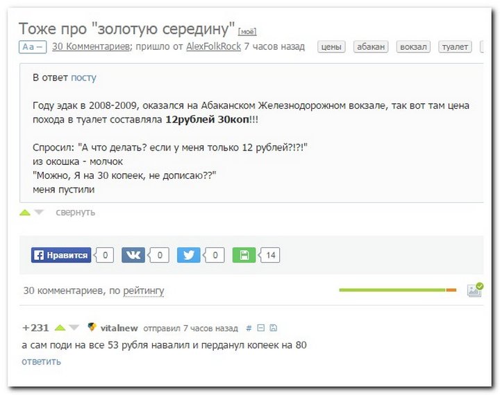The width and height of the screenshot is (500, 395).
Task: Select the 'цены' tag
Action: 332,46
